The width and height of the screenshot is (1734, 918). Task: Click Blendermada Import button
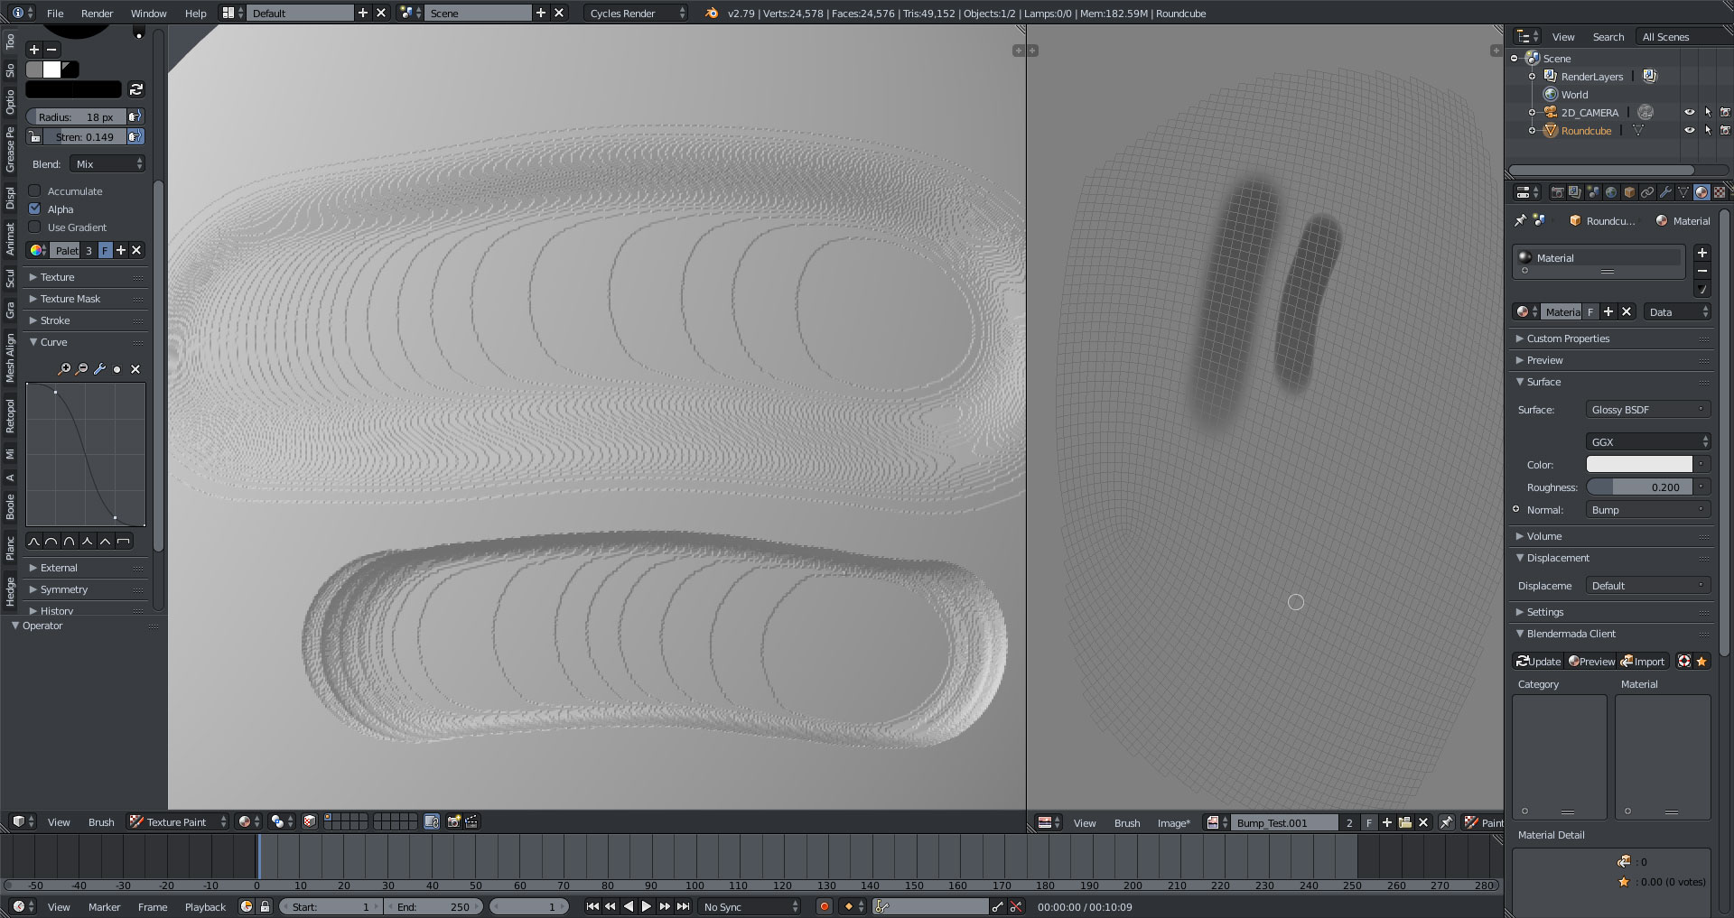1643,662
